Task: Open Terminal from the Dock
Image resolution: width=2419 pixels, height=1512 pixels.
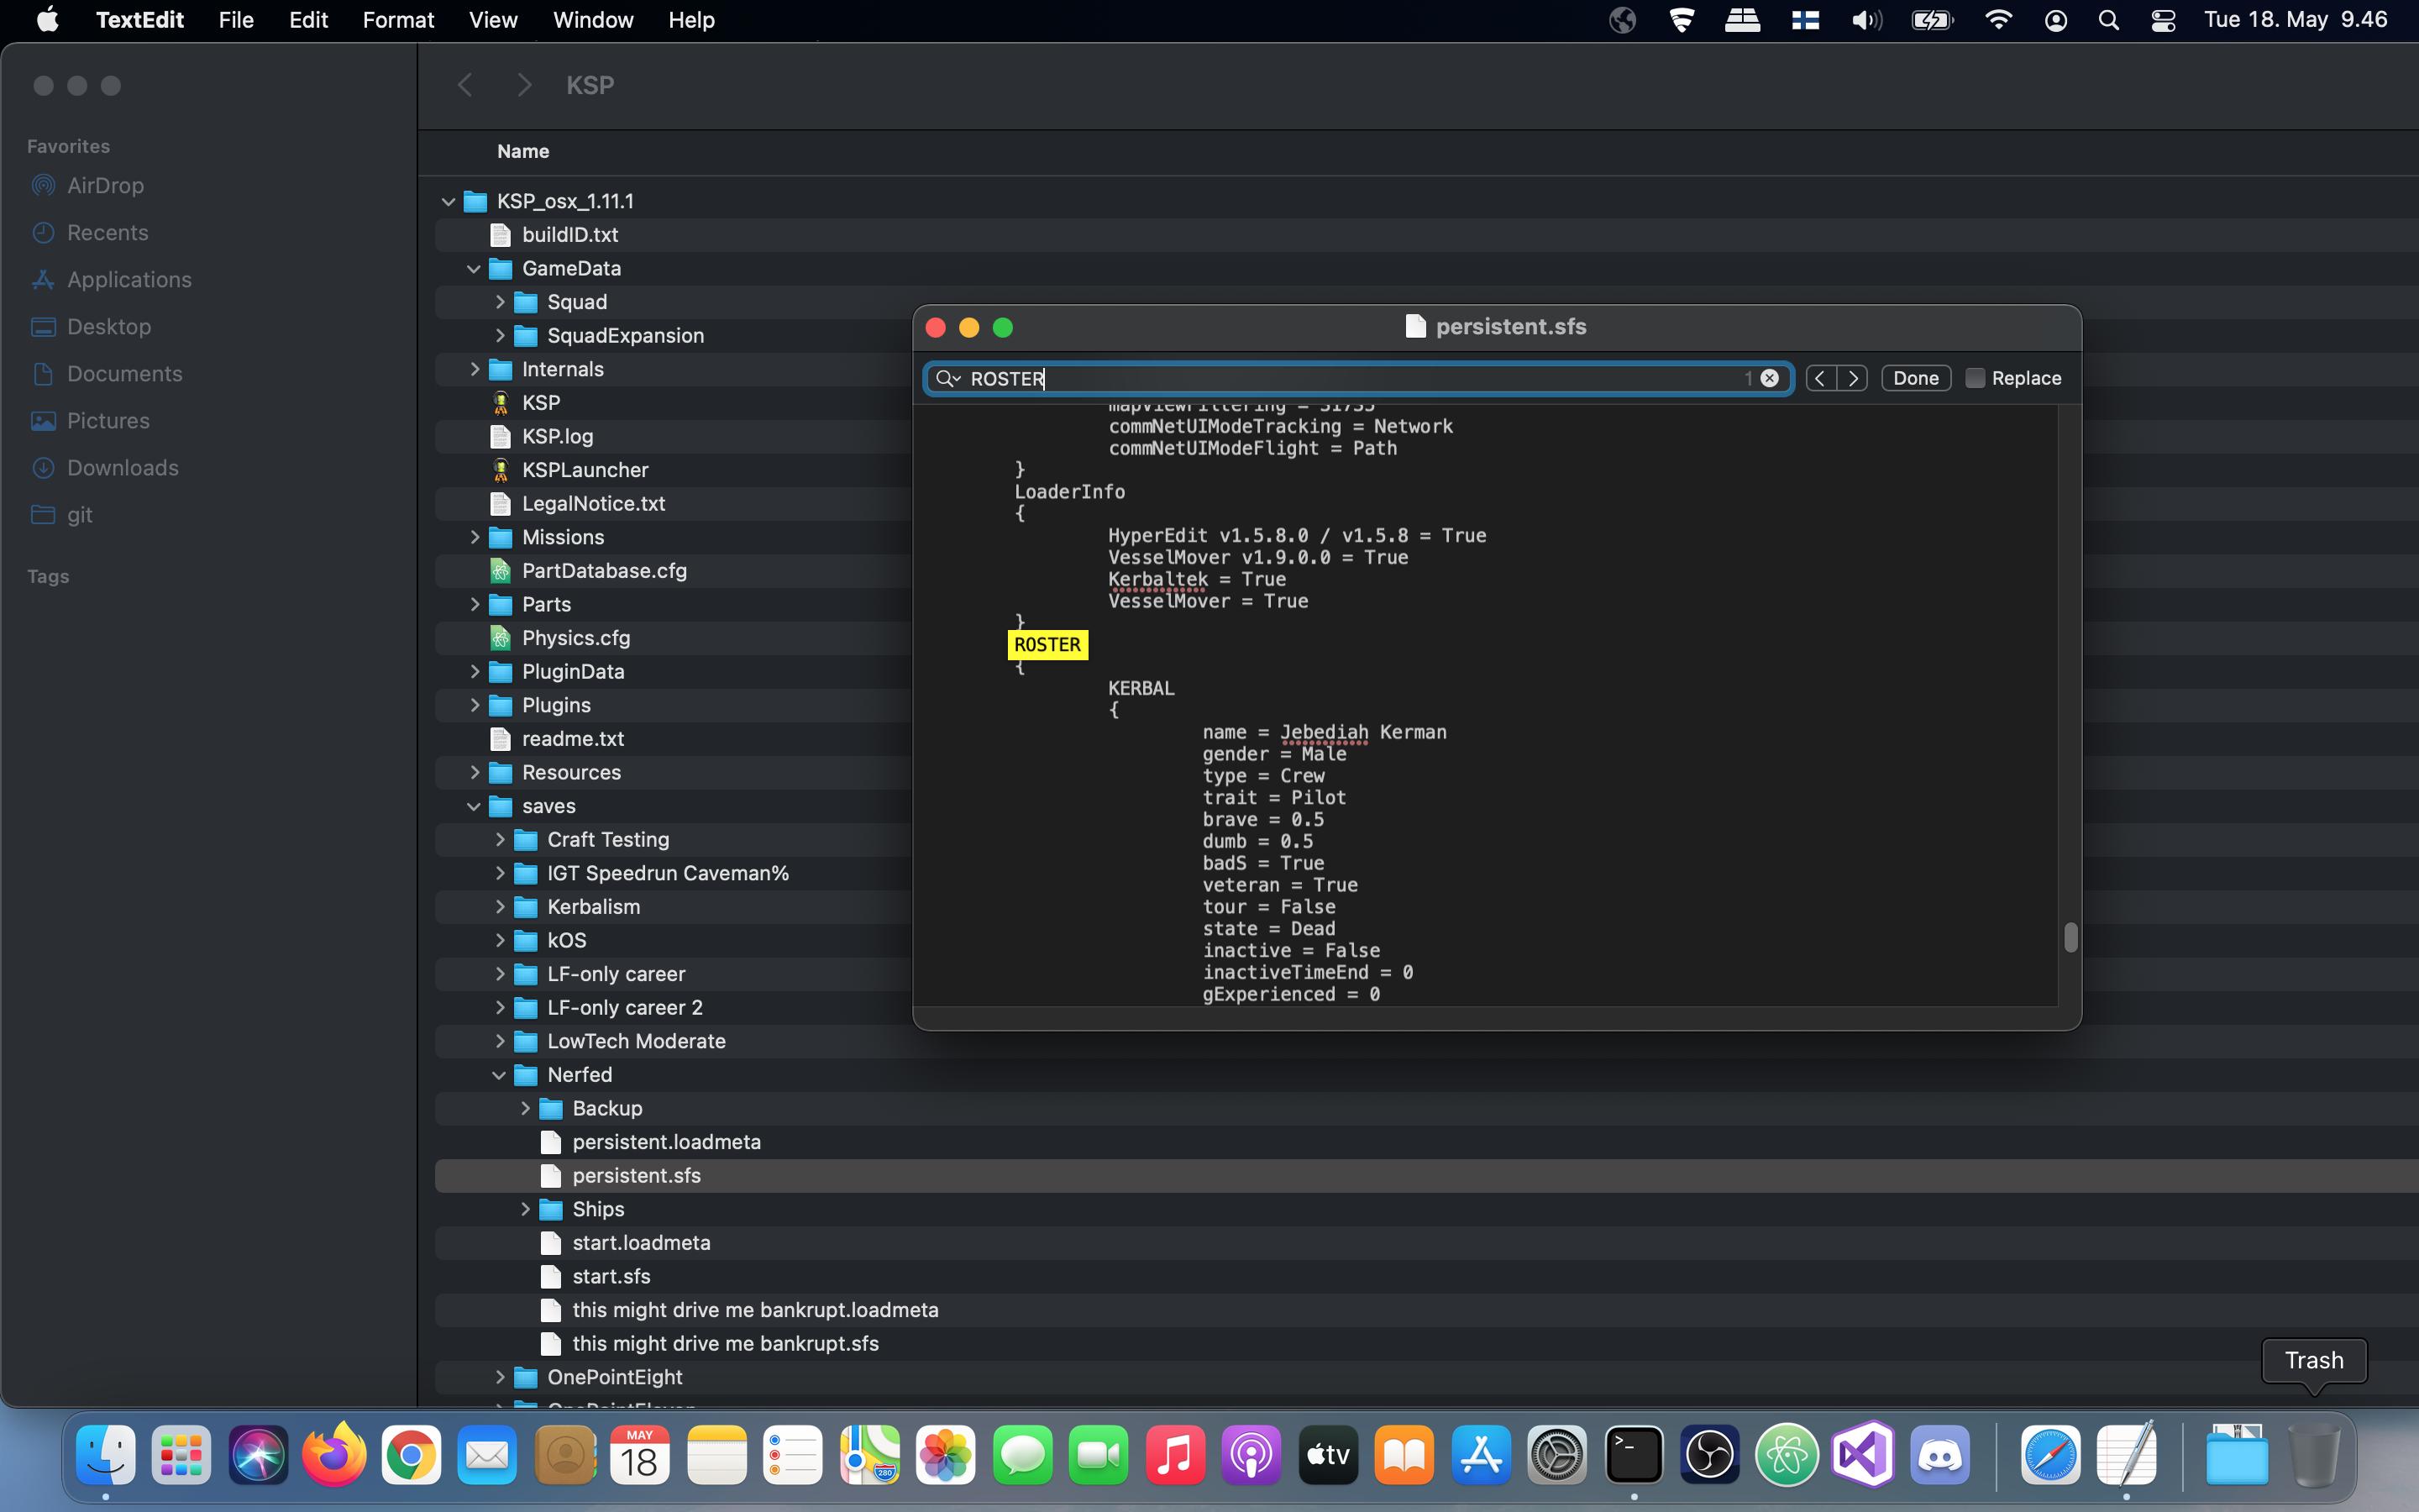Action: point(1634,1455)
